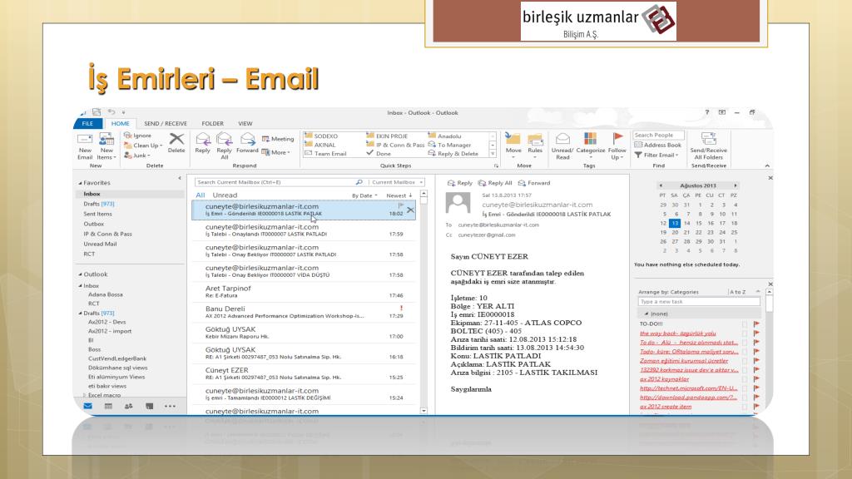Open the New Items button
Screen dimensions: 852x479
click(106, 146)
